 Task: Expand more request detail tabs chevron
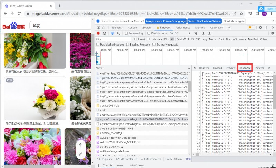[x=269, y=68]
